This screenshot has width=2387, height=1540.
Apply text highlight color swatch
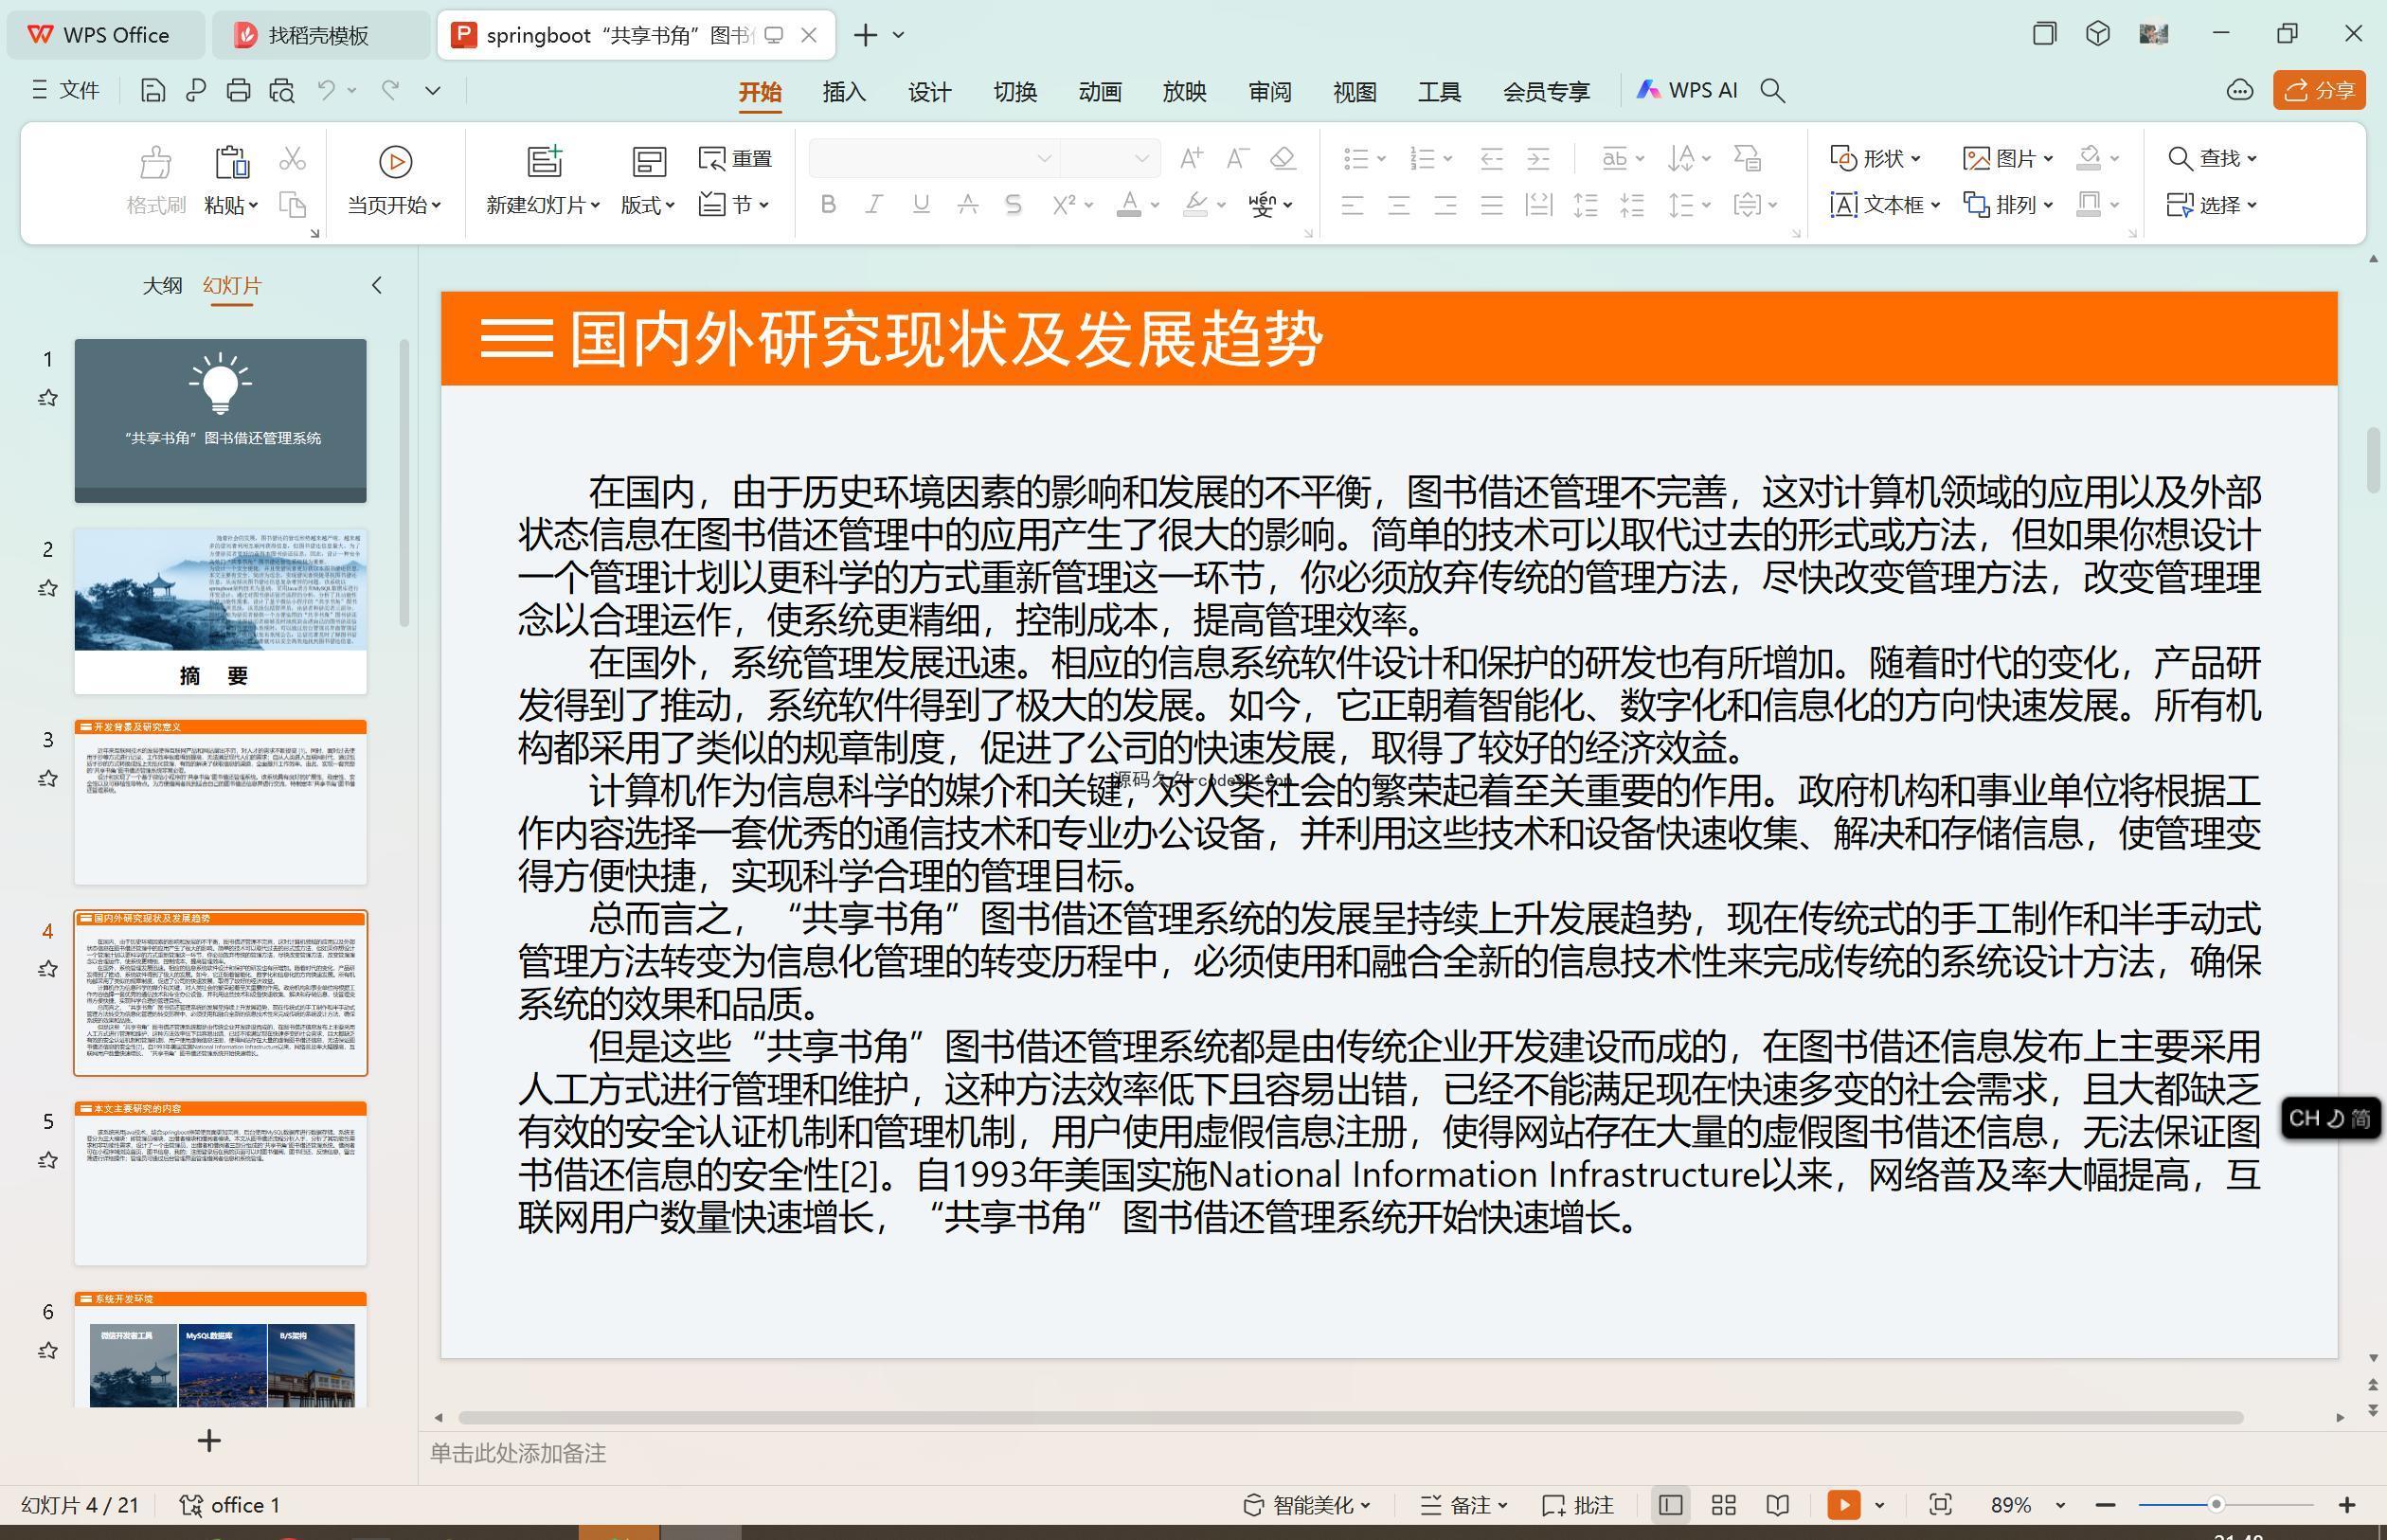(x=1195, y=205)
